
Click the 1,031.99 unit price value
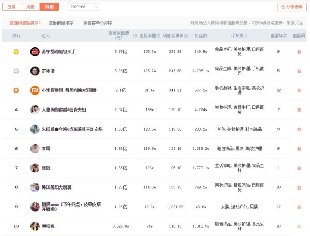(x=175, y=207)
